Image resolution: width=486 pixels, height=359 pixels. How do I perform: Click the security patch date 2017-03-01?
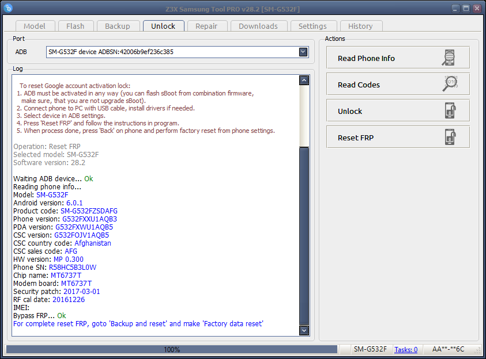pyautogui.click(x=81, y=292)
